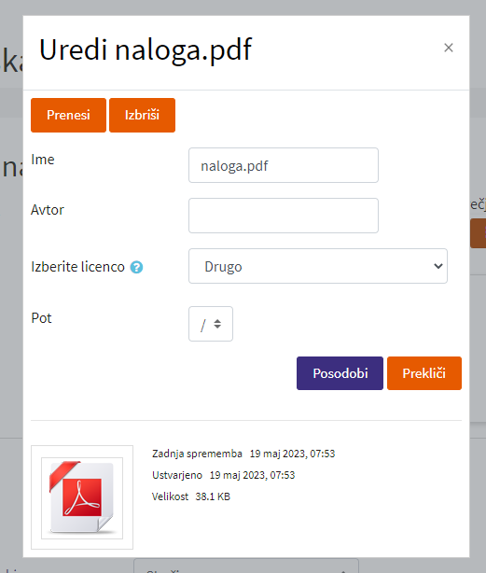The width and height of the screenshot is (486, 573).
Task: Click the up-down arrows in the Pot selector
Action: pos(217,324)
